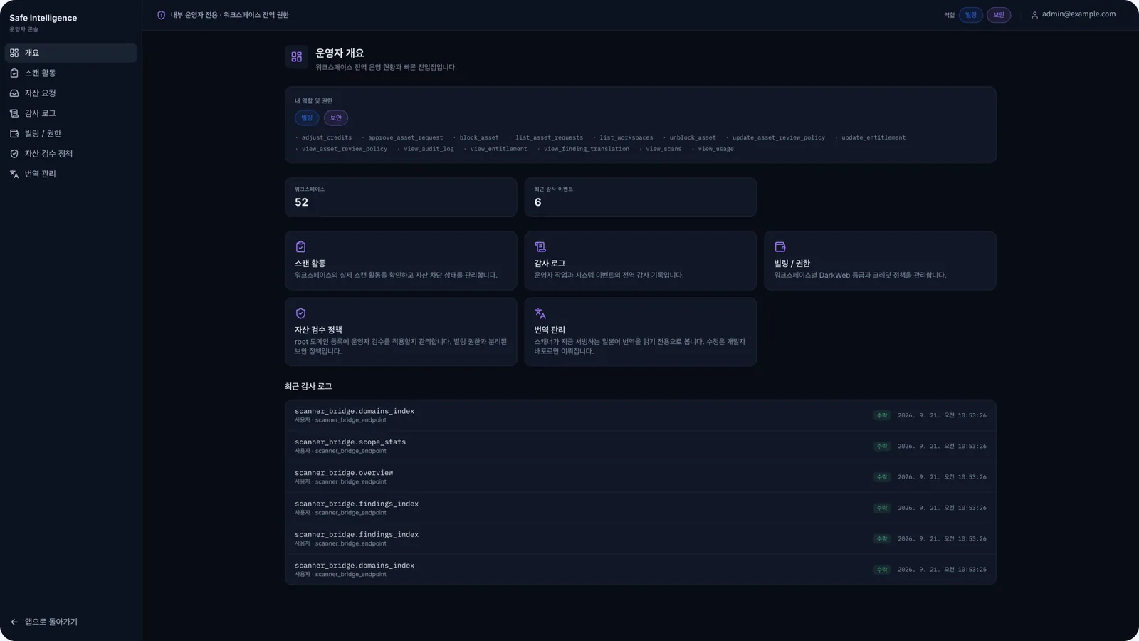
Task: Click adjust_credits permission text
Action: (327, 137)
